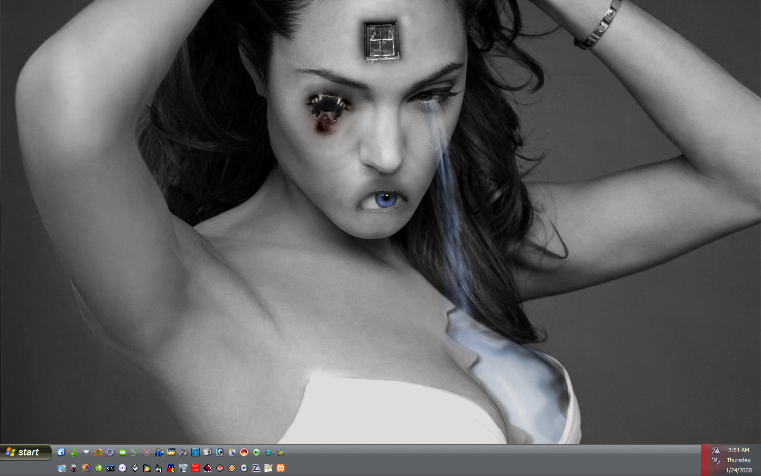Click the green sphere icon
The width and height of the screenshot is (761, 476).
point(98,468)
